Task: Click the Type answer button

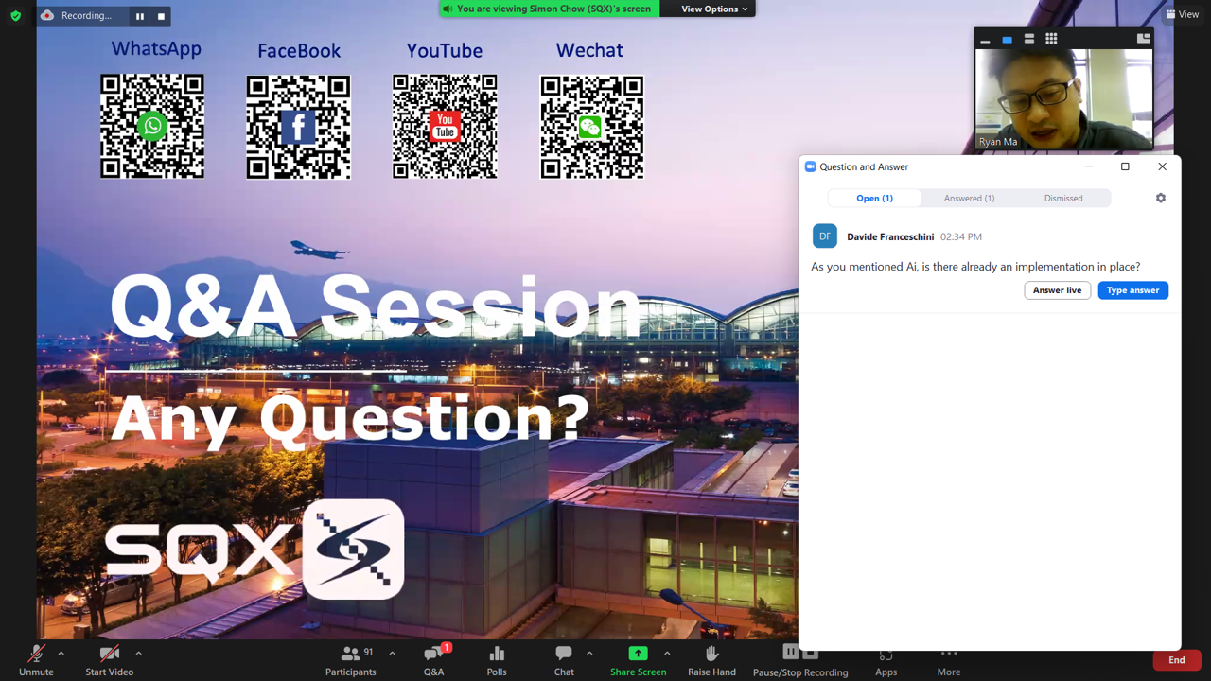Action: pos(1133,290)
